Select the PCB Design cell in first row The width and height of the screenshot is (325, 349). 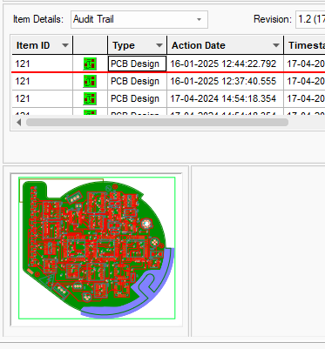[x=137, y=64]
